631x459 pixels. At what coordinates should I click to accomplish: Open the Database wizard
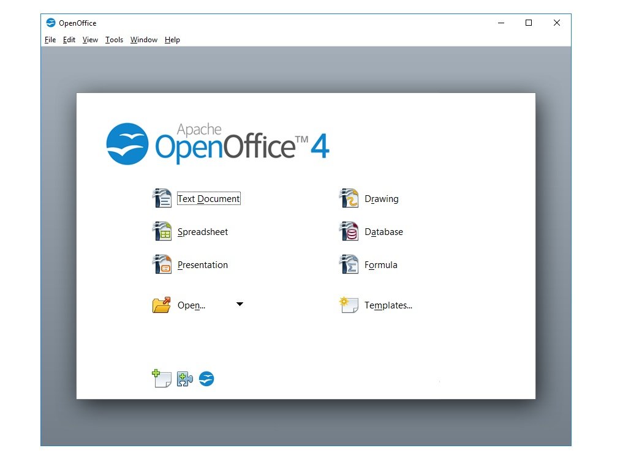[384, 232]
